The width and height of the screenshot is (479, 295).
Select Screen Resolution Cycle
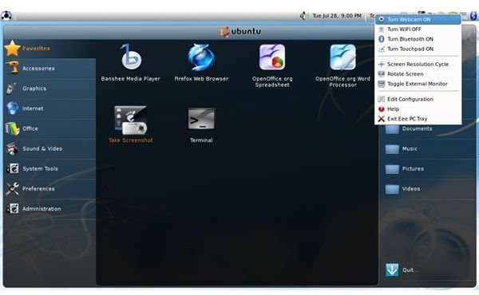(x=418, y=64)
